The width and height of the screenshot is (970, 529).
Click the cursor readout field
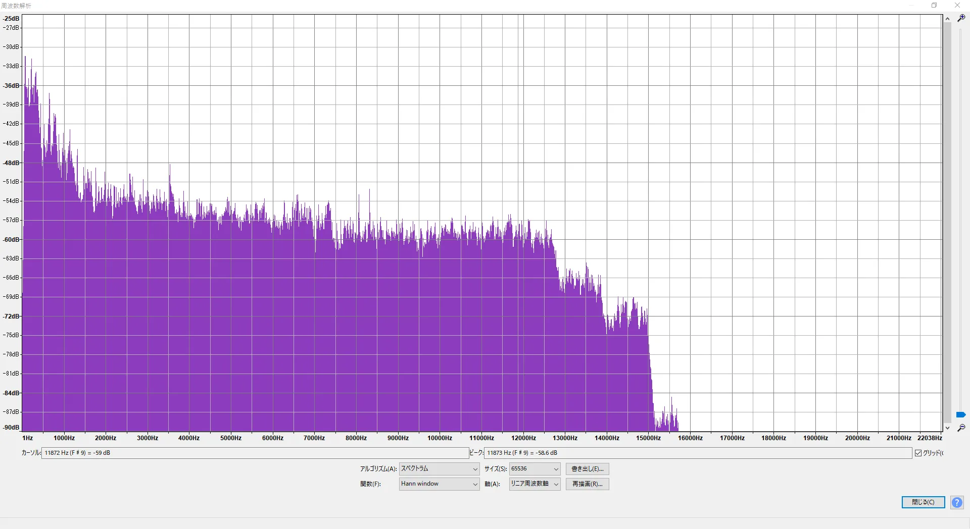coord(255,453)
